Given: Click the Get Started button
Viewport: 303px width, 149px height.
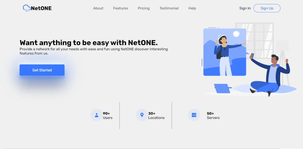Looking at the screenshot, I should 42,70.
